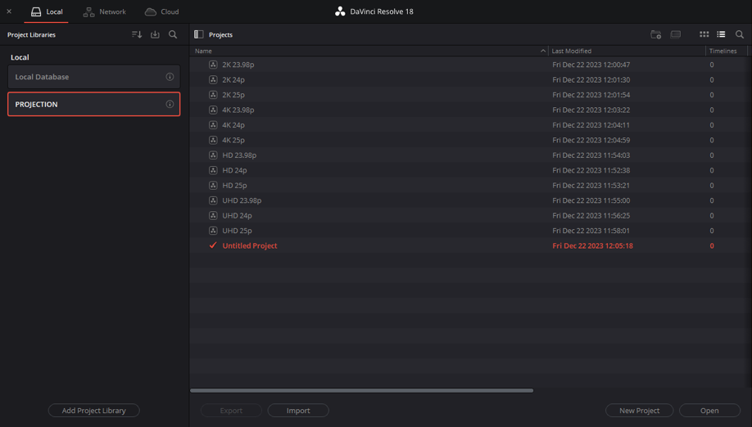Create a new folder with folder icon

[x=655, y=34]
